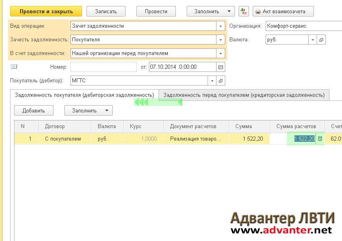Open the top toolbar Заполнить menu

pos(211,11)
